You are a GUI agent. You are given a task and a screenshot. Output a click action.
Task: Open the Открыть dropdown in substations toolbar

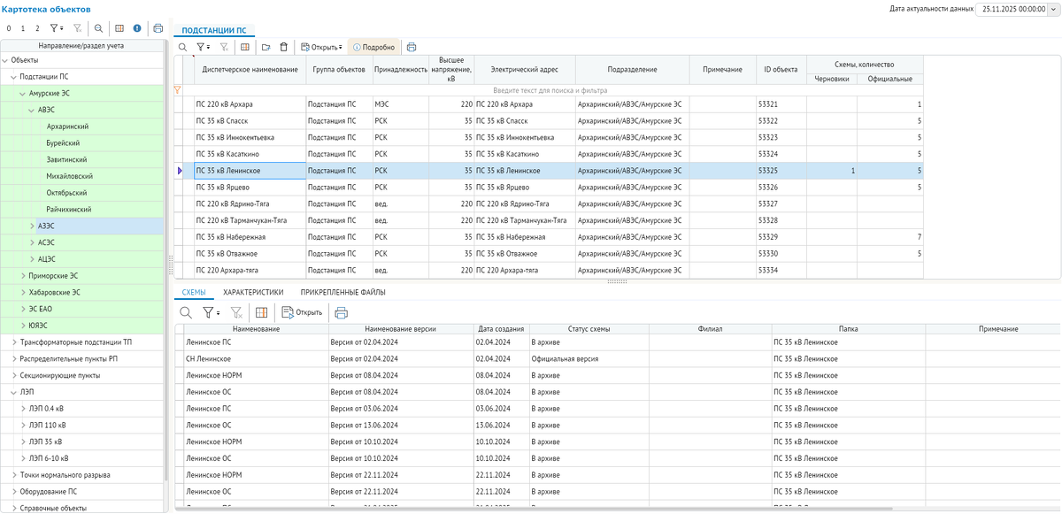click(x=321, y=47)
